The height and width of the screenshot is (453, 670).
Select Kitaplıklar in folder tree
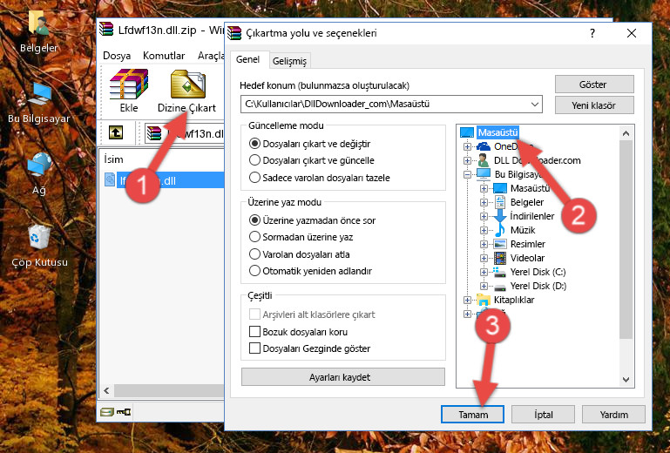pyautogui.click(x=514, y=300)
